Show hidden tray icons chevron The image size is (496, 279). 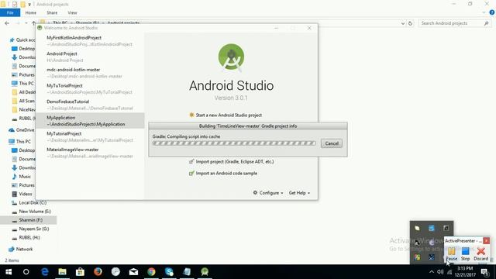[432, 272]
